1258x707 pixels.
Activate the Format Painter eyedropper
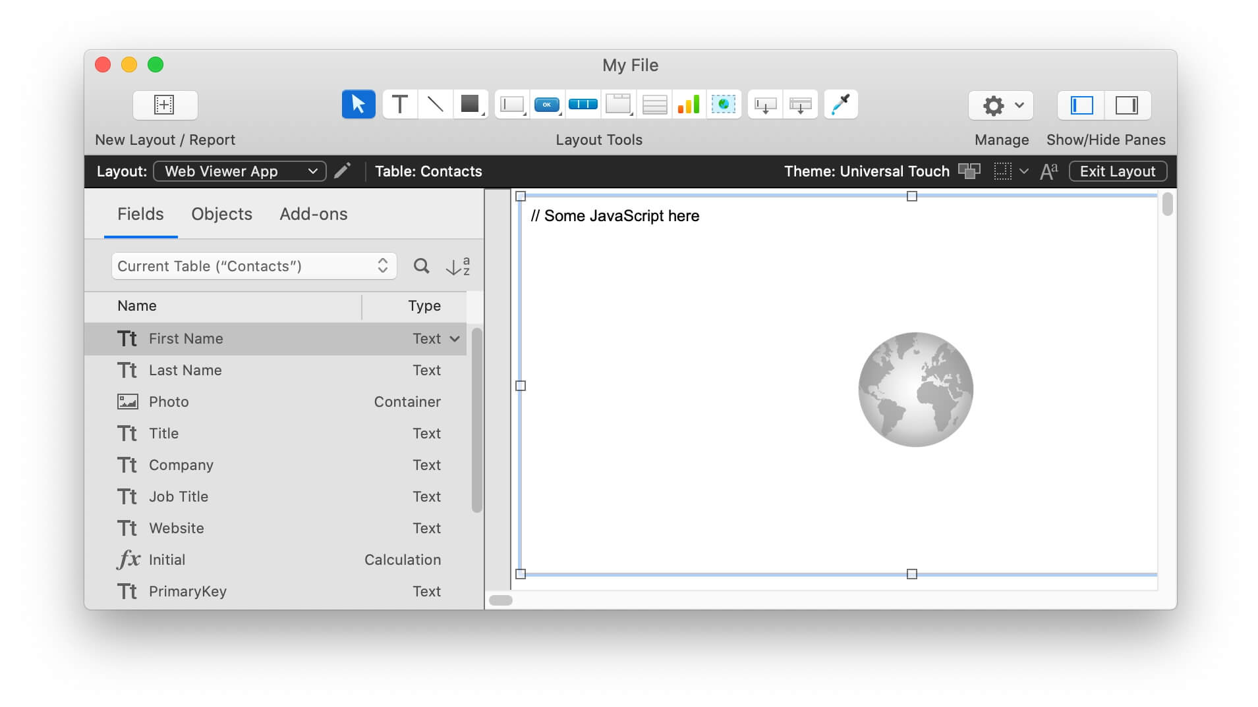(841, 103)
